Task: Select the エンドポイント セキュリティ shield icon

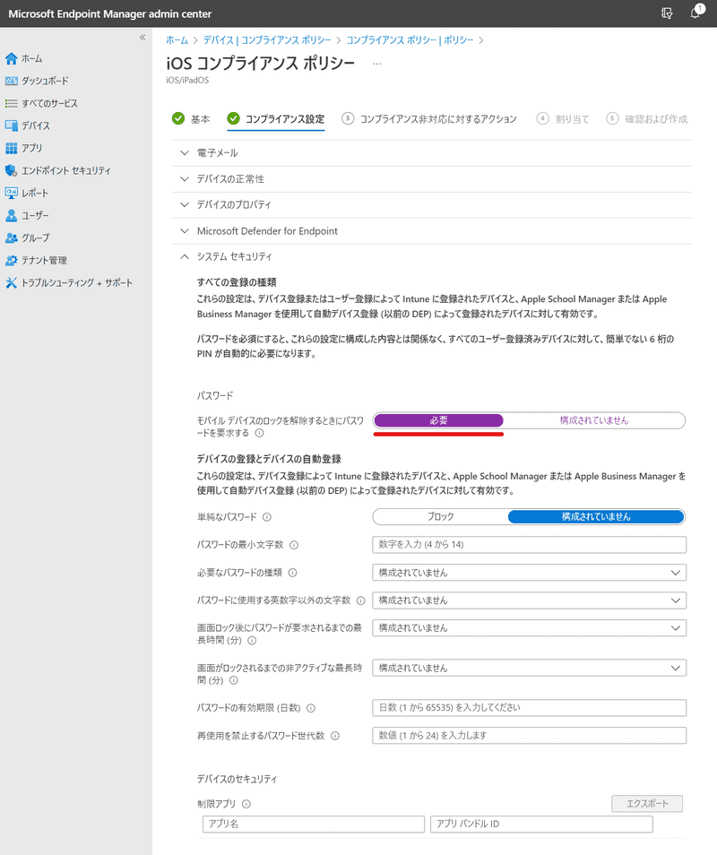Action: pos(12,170)
